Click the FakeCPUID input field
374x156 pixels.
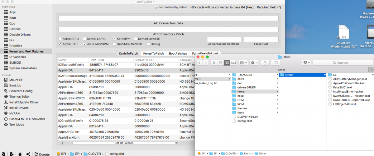261,39
